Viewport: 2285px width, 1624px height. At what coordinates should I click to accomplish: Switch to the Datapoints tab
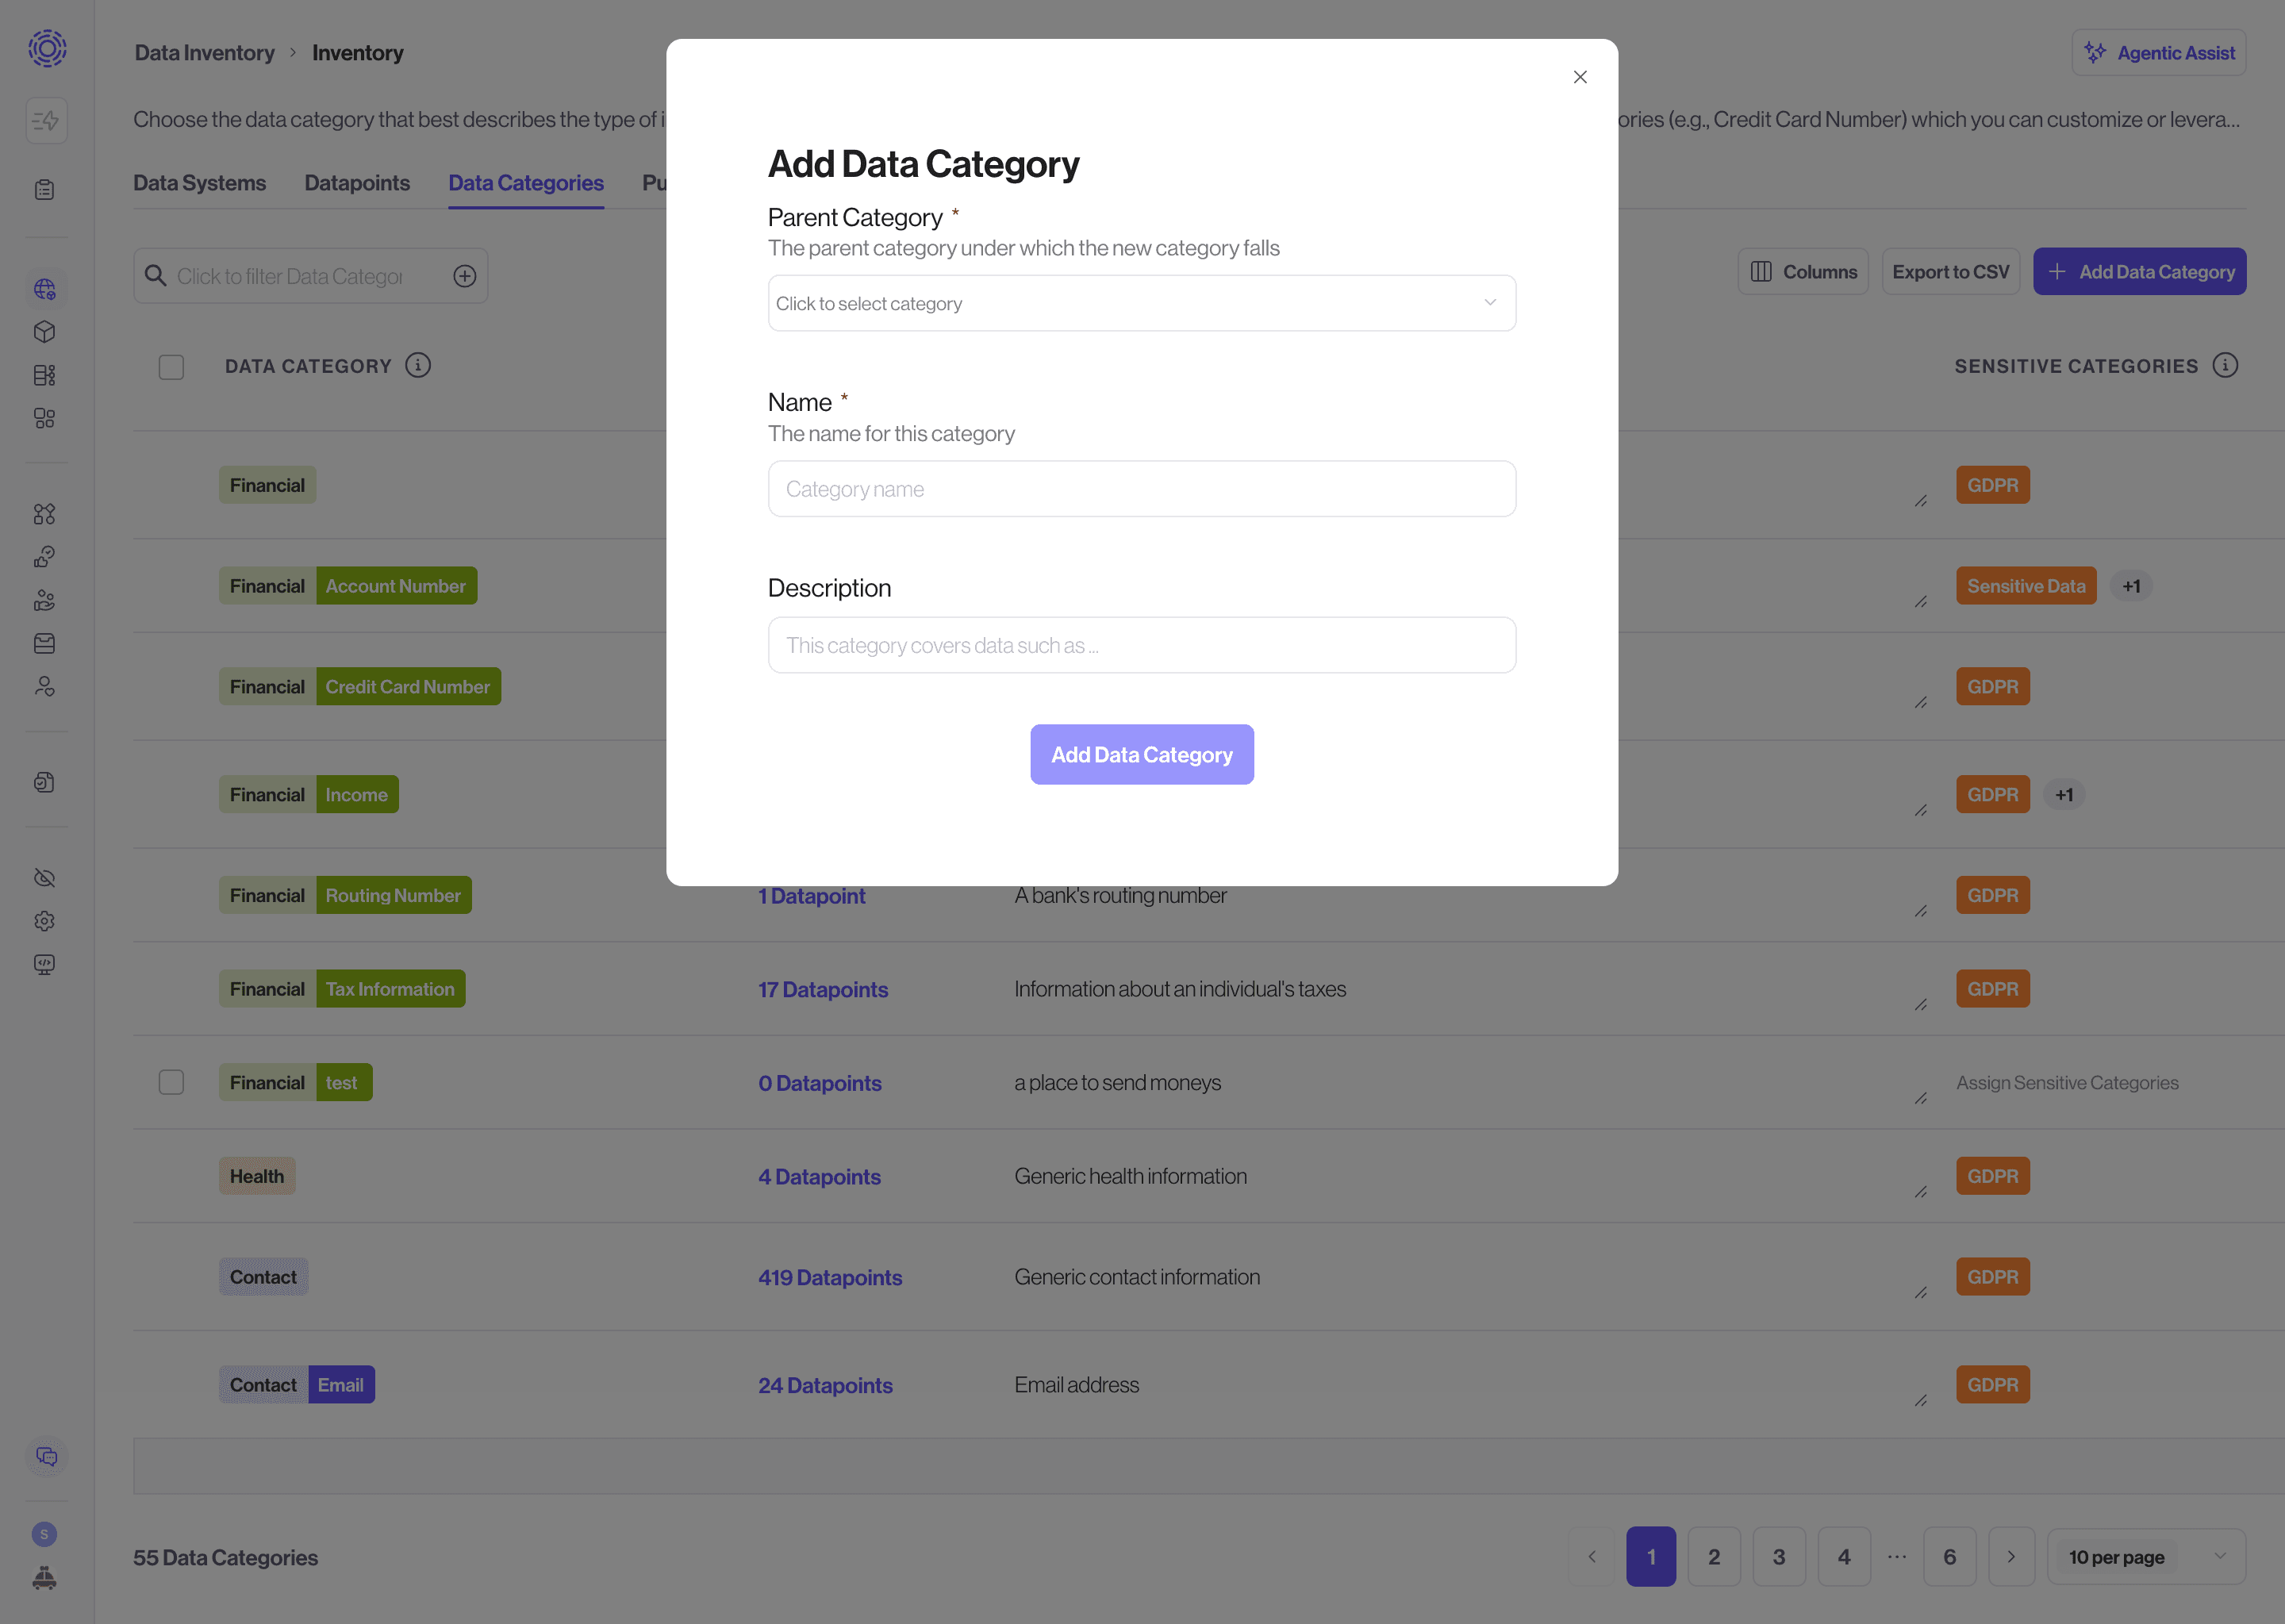click(357, 183)
